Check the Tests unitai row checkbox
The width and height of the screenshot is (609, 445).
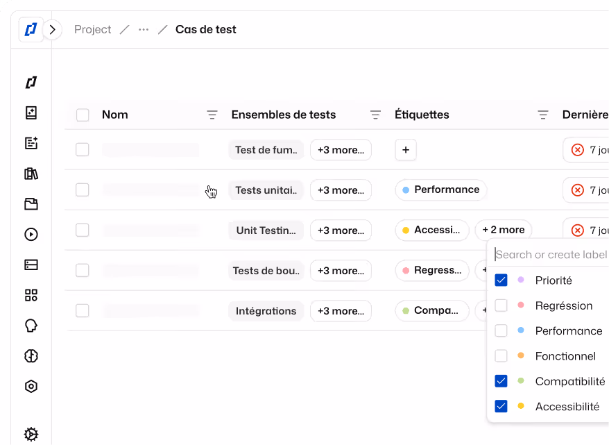coord(83,190)
